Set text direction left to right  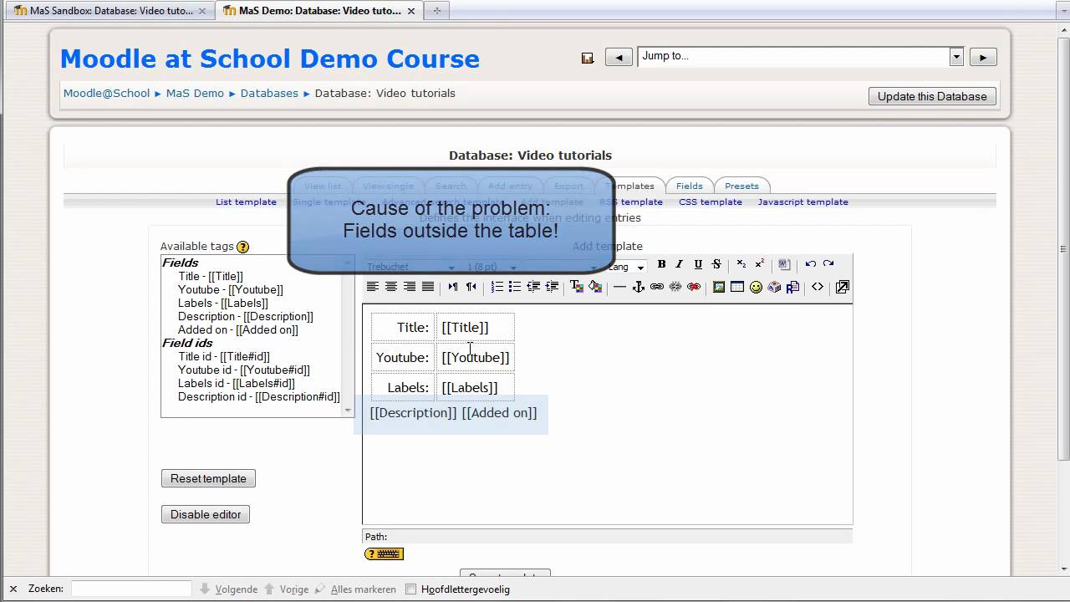pyautogui.click(x=453, y=287)
